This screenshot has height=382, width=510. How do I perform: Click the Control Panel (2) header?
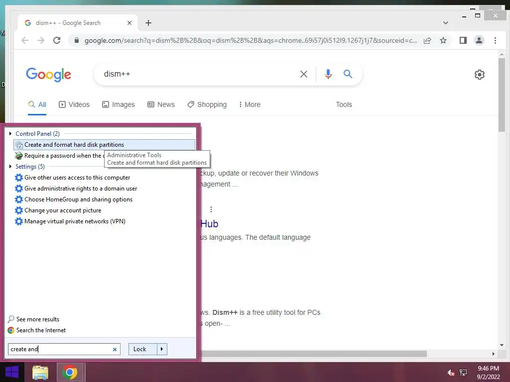(38, 133)
